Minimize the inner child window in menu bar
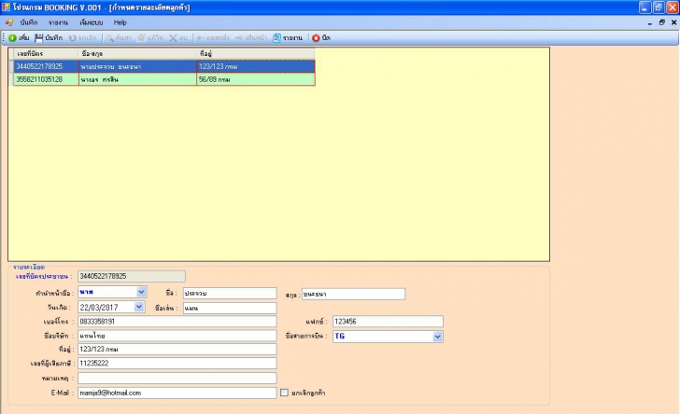This screenshot has height=414, width=680. [650, 22]
